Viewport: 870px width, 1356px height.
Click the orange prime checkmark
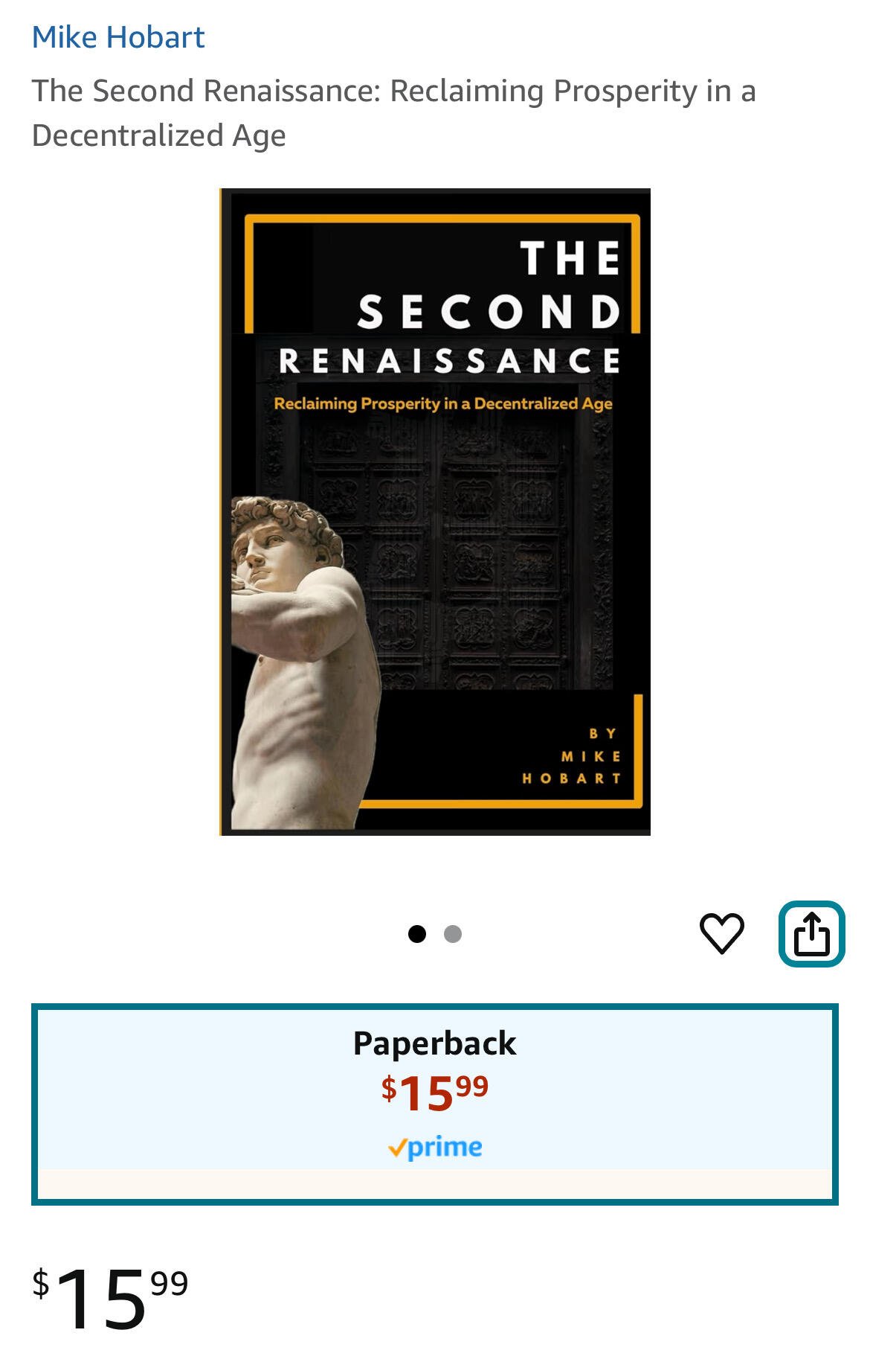coord(397,1148)
